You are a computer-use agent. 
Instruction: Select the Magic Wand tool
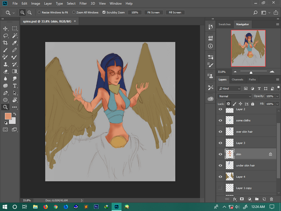tap(14, 36)
